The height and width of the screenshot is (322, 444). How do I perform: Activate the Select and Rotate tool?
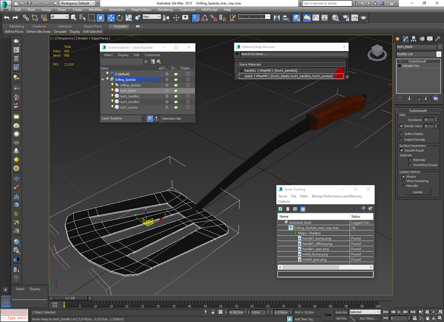point(120,18)
